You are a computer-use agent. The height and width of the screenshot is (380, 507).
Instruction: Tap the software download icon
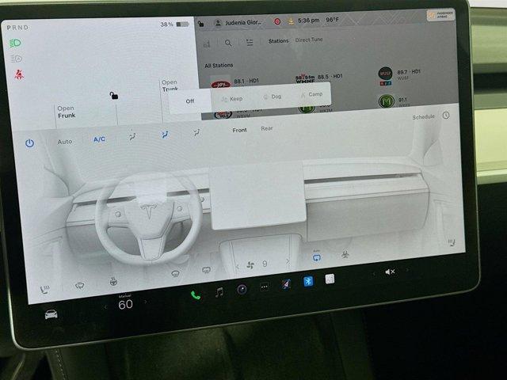pyautogui.click(x=291, y=21)
